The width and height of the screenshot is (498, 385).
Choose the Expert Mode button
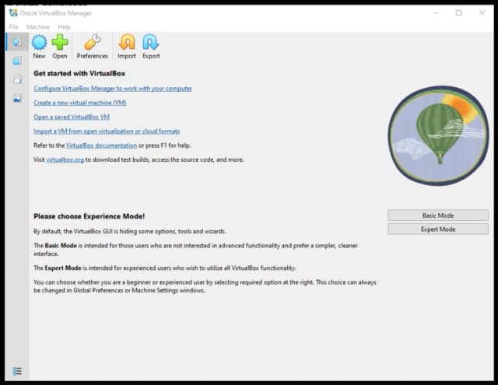tap(438, 229)
